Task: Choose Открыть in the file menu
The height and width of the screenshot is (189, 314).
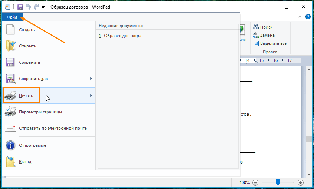Action: (49, 46)
